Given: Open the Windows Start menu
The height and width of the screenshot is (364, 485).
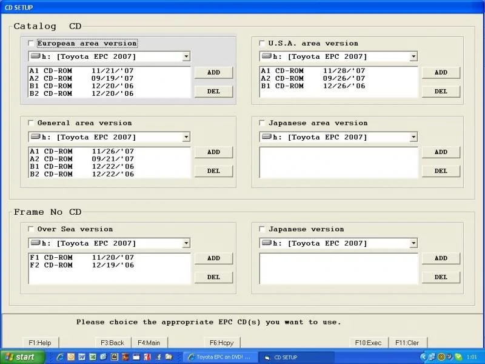Looking at the screenshot, I should (x=22, y=357).
